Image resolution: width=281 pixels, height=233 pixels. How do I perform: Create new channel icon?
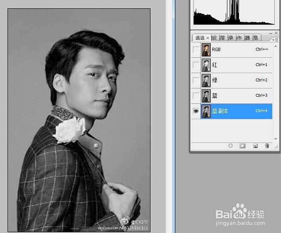255,146
